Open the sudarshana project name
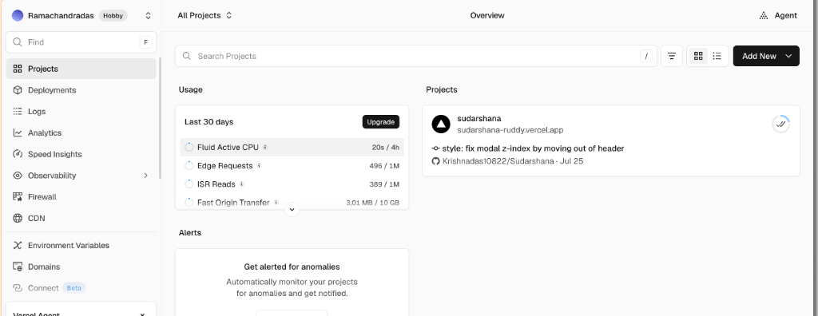Viewport: 818px width, 316px height. tap(479, 119)
